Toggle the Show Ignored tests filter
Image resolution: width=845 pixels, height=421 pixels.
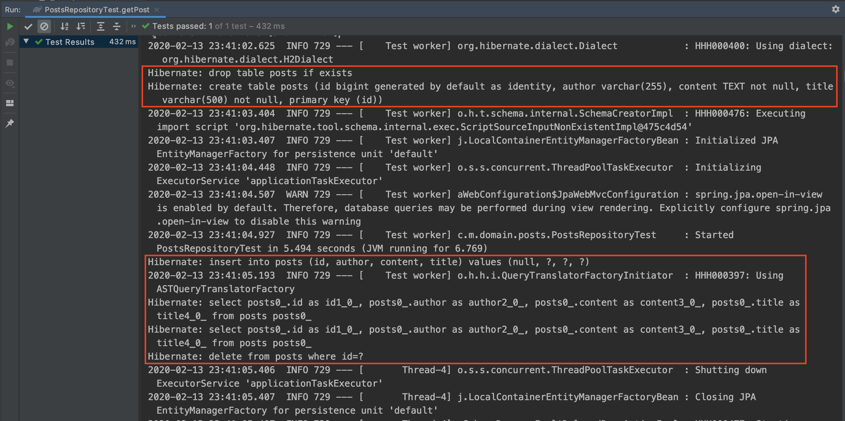(x=44, y=26)
